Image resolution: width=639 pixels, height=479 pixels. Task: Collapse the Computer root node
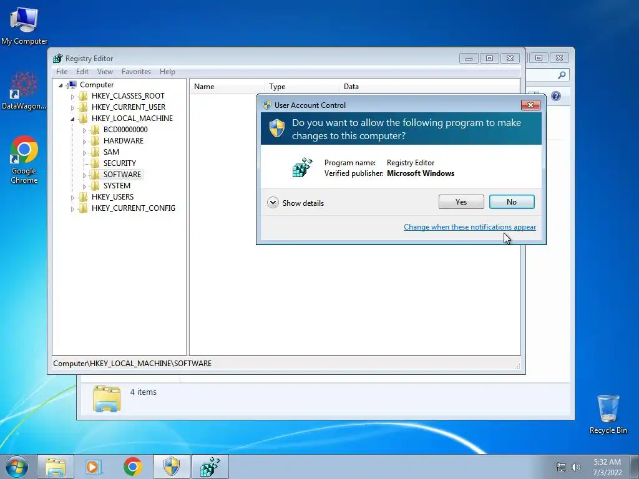[x=61, y=85]
